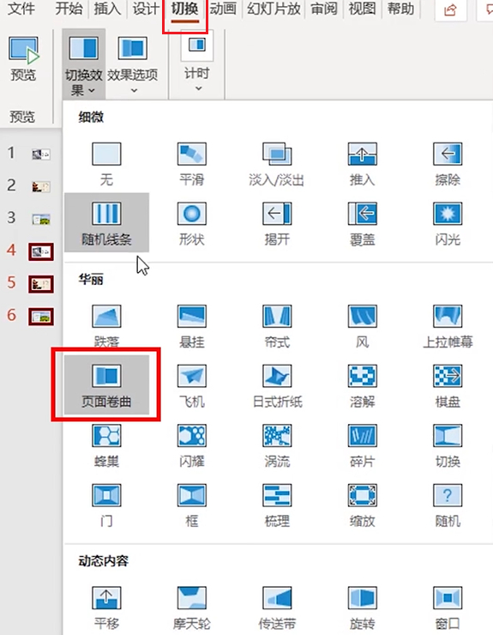The height and width of the screenshot is (635, 493).
Task: Click the 预览 preview button
Action: pyautogui.click(x=23, y=58)
